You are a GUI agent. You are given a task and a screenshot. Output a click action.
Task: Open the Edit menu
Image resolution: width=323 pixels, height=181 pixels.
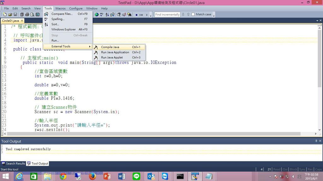point(15,8)
